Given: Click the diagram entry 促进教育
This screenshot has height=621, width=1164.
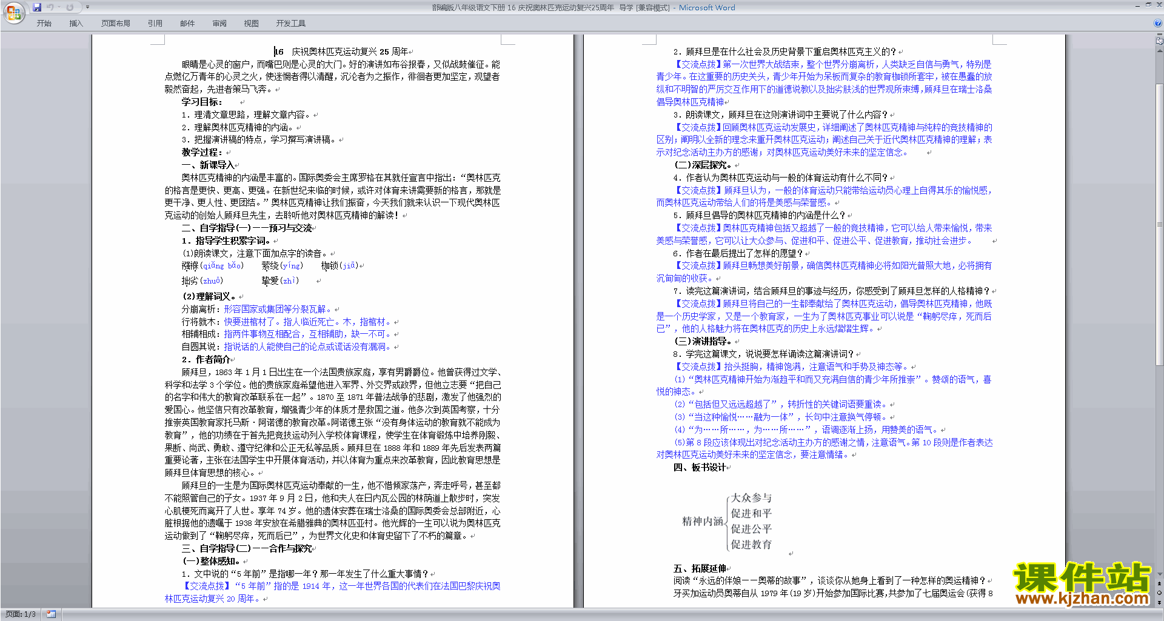Looking at the screenshot, I should (751, 544).
